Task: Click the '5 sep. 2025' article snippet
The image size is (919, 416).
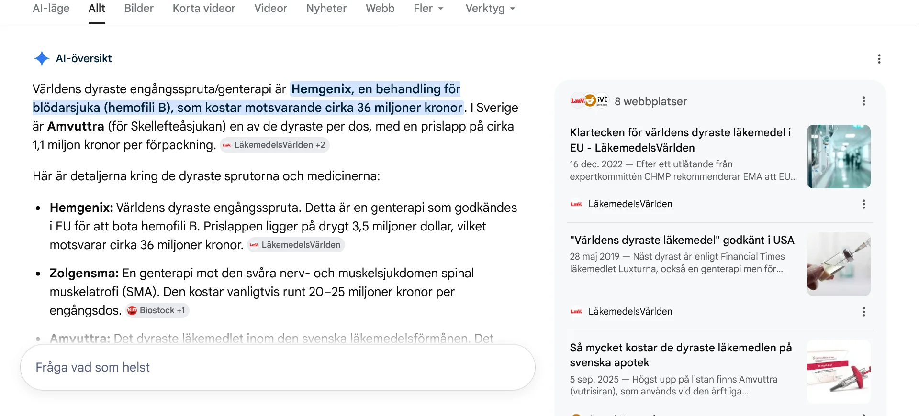Action: click(x=673, y=385)
